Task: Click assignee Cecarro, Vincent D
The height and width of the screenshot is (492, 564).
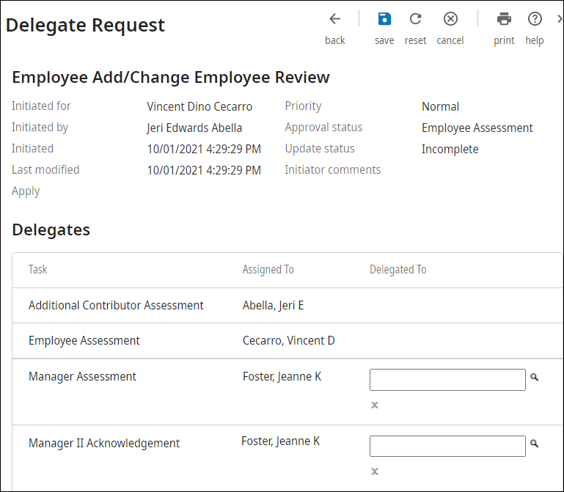Action: pyautogui.click(x=288, y=341)
